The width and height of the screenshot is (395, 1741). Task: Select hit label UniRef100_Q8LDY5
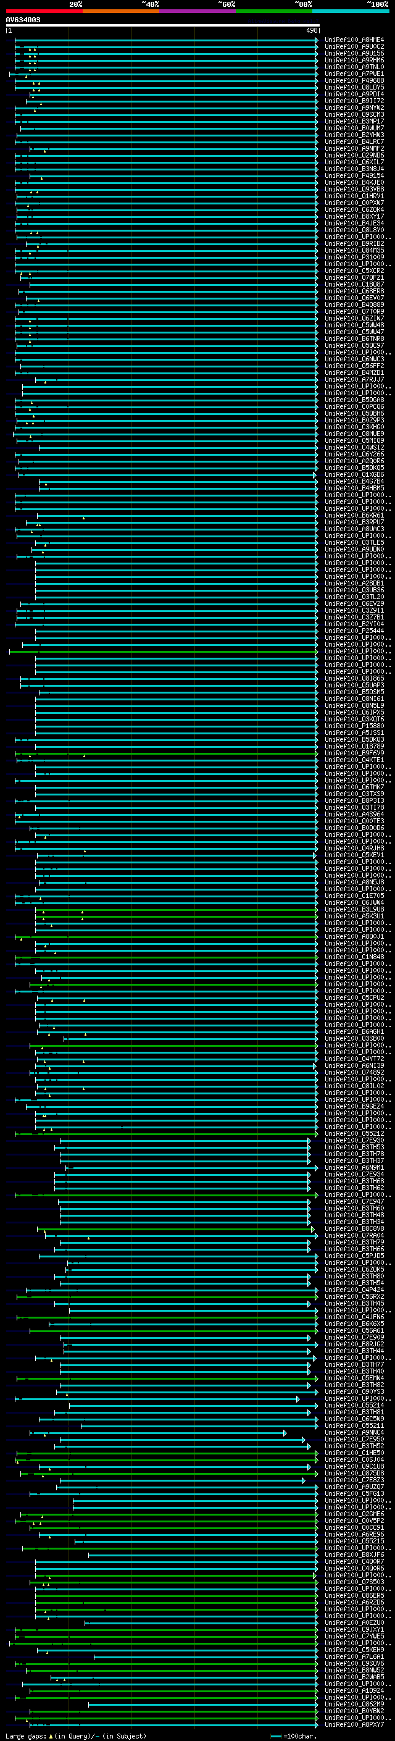354,87
